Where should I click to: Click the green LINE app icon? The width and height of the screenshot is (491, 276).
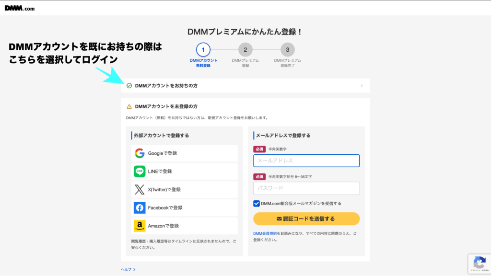pos(140,172)
